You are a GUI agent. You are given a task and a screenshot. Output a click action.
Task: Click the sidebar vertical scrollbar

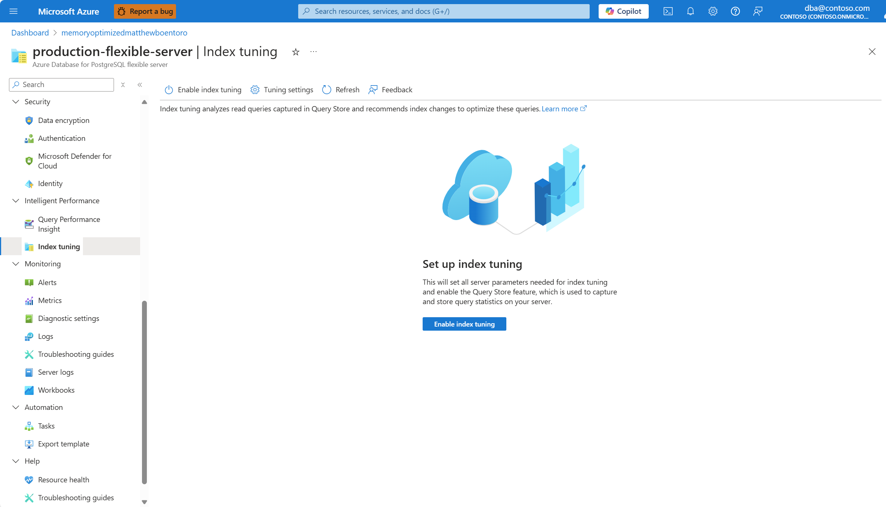coord(144,392)
